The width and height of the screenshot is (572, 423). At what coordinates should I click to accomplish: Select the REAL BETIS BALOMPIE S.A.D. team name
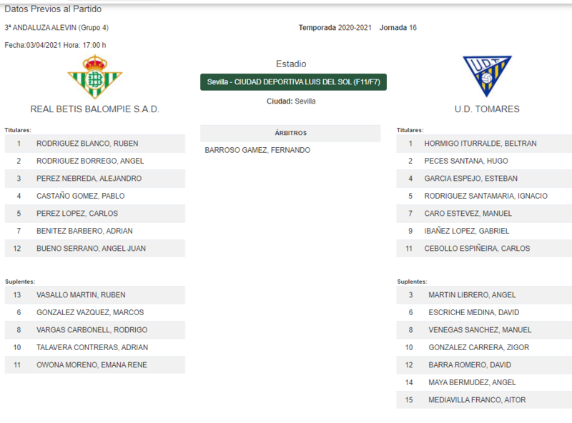[x=95, y=109]
